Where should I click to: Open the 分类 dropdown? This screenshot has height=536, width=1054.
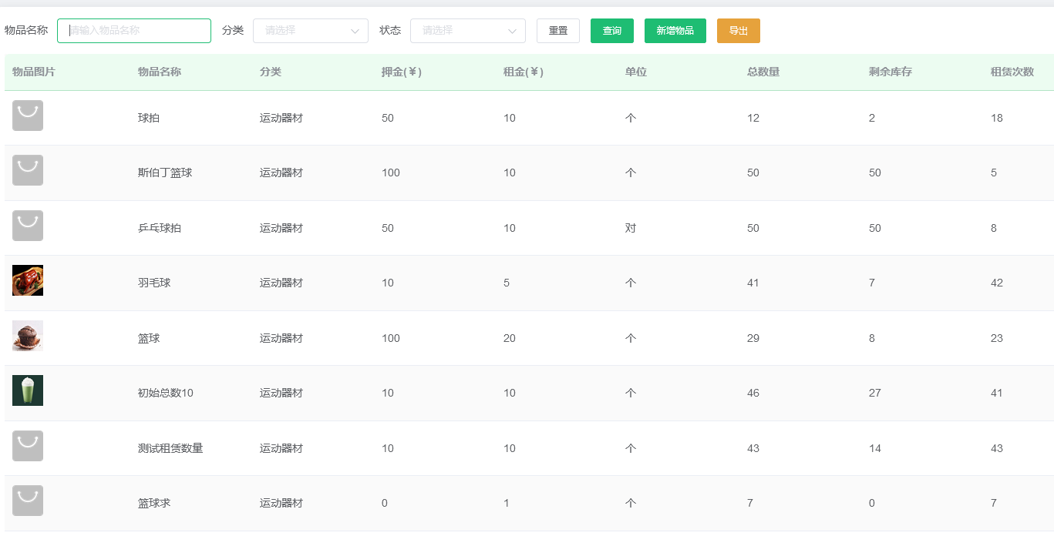pyautogui.click(x=311, y=31)
